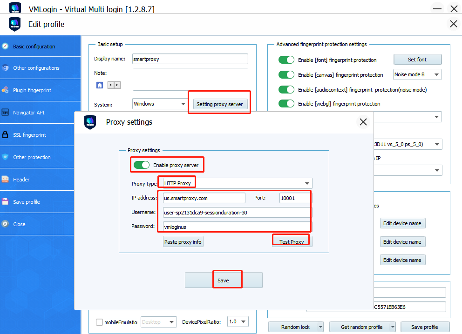Click the Display name field smartproxy
The height and width of the screenshot is (334, 462).
tap(190, 59)
